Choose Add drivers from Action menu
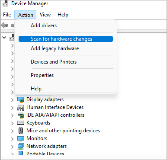 pyautogui.click(x=66, y=26)
